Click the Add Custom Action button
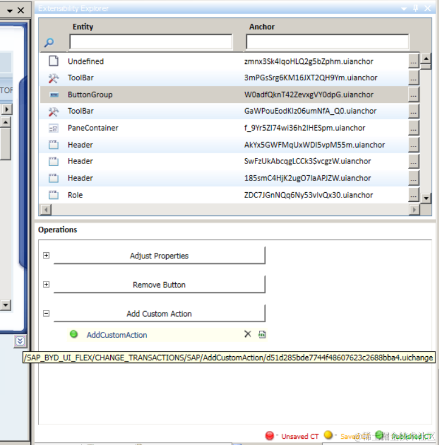 click(159, 313)
